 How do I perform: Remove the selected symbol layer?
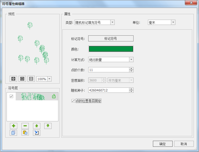25,126
